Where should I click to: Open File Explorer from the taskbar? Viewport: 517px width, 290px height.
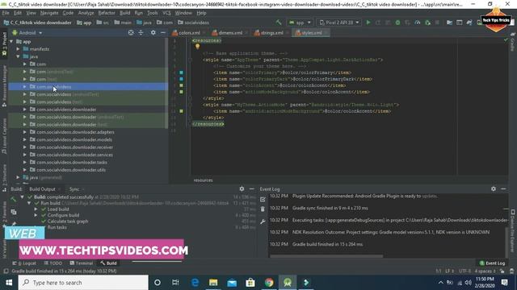[213, 283]
